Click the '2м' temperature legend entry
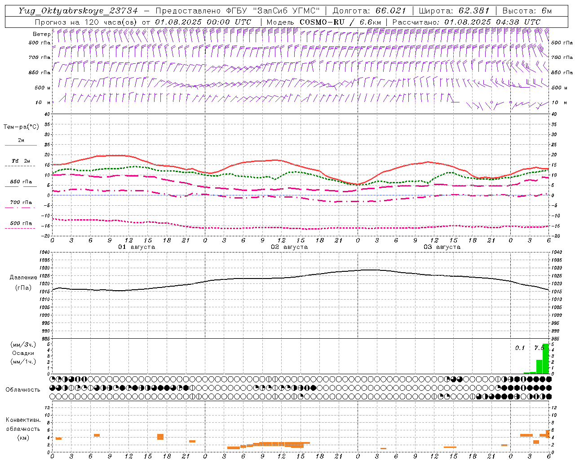Screen dimensions: 575x460 (x=21, y=140)
